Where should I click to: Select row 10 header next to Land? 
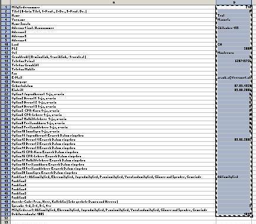pyautogui.click(x=5, y=44)
